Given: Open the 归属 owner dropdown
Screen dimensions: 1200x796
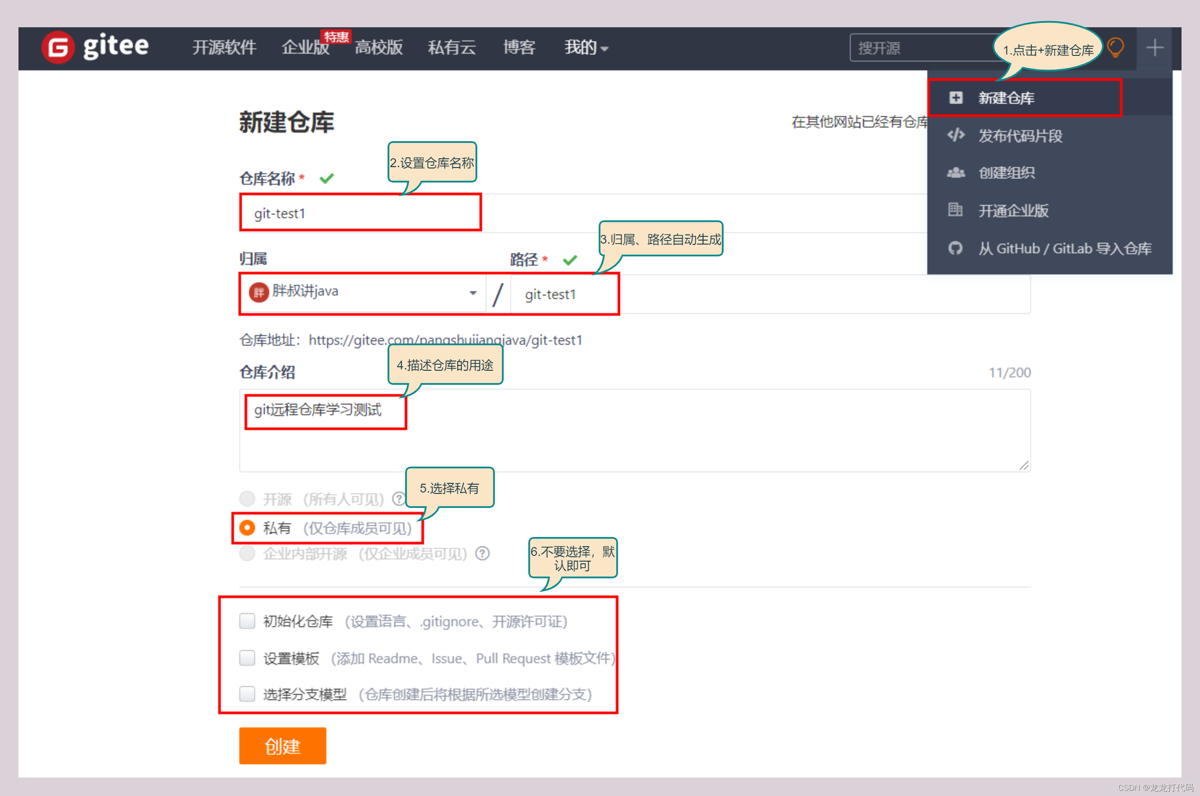Looking at the screenshot, I should pos(362,293).
